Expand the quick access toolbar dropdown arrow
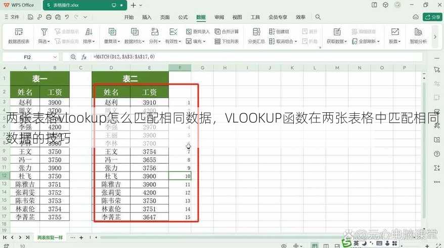The width and height of the screenshot is (444, 248). click(85, 17)
